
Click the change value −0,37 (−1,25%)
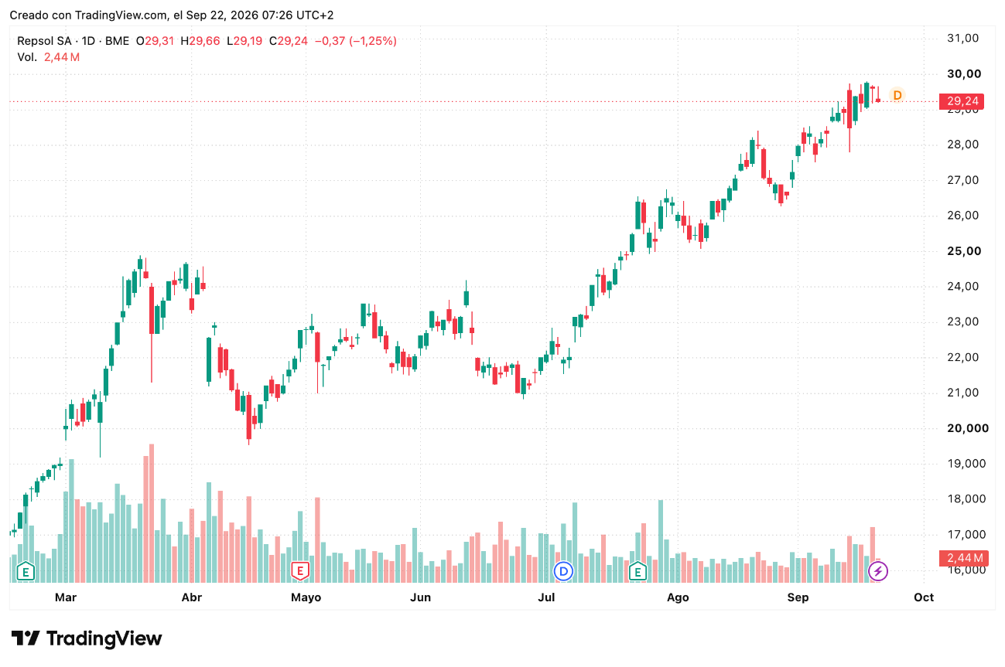[355, 41]
